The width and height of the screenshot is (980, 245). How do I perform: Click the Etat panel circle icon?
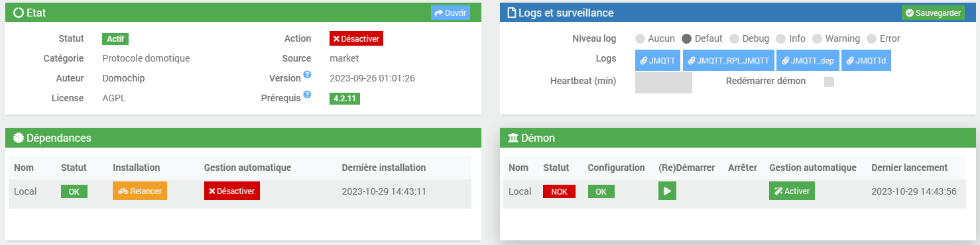[19, 13]
